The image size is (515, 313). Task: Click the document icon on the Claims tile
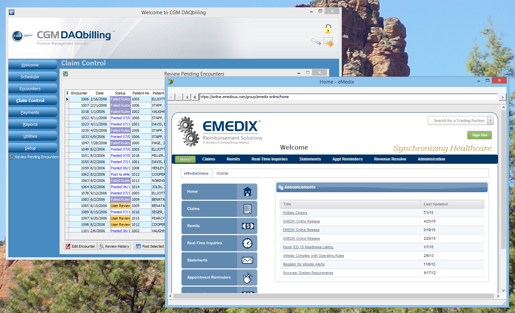pos(247,209)
